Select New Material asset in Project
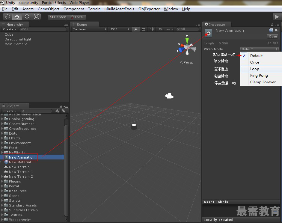Viewport: 282px width, 223px height. pos(20,162)
